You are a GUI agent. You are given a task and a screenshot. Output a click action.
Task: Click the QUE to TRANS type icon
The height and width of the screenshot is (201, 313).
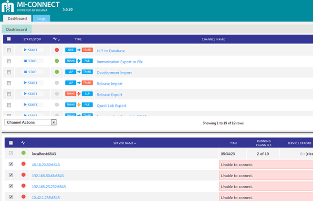[x=79, y=50]
